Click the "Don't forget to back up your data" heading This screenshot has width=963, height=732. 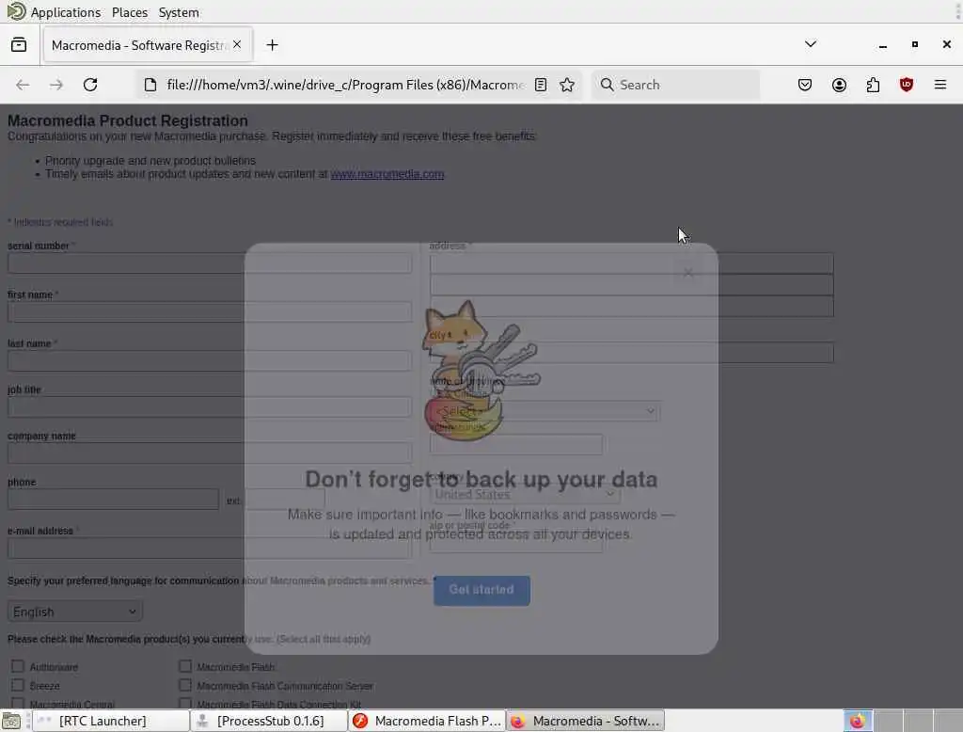click(x=481, y=480)
